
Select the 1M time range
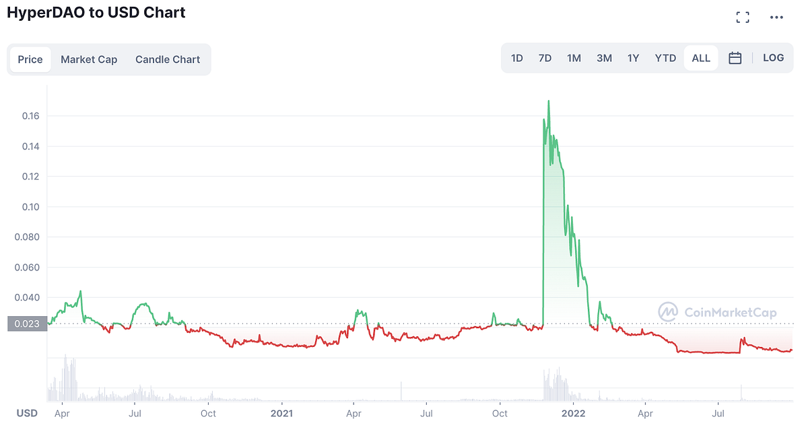574,58
